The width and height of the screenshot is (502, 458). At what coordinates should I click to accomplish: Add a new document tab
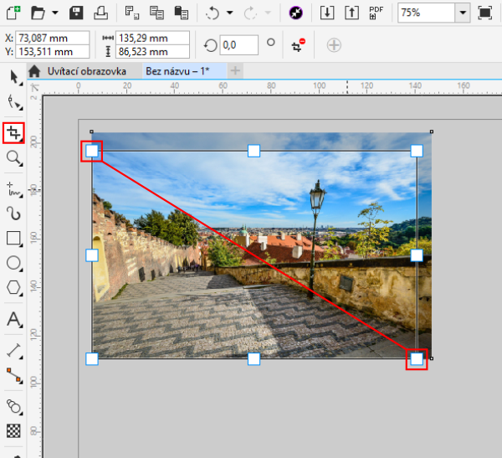pyautogui.click(x=235, y=71)
